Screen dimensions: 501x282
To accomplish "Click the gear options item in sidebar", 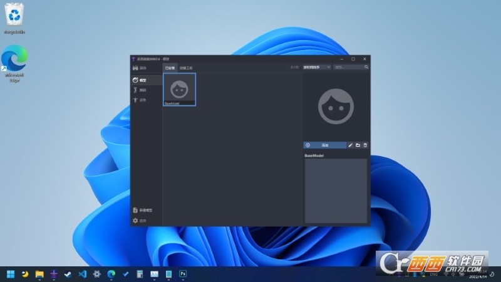I will pos(139,221).
